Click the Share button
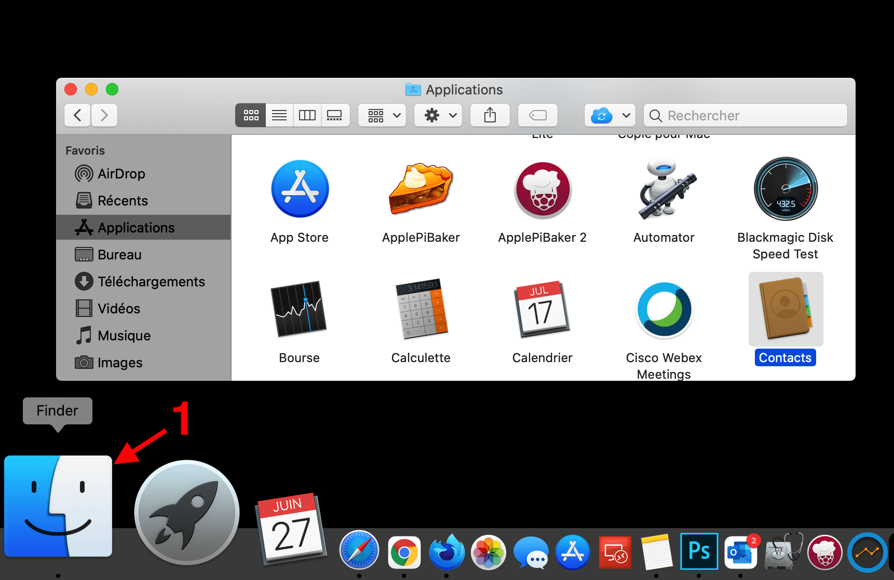The height and width of the screenshot is (580, 894). click(490, 115)
